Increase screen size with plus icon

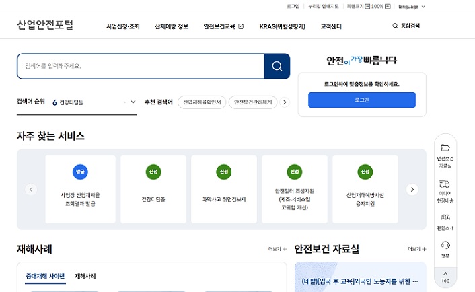click(388, 6)
